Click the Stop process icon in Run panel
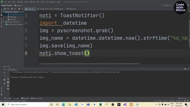Screen dimensions: 190x107 pyautogui.click(x=4, y=76)
